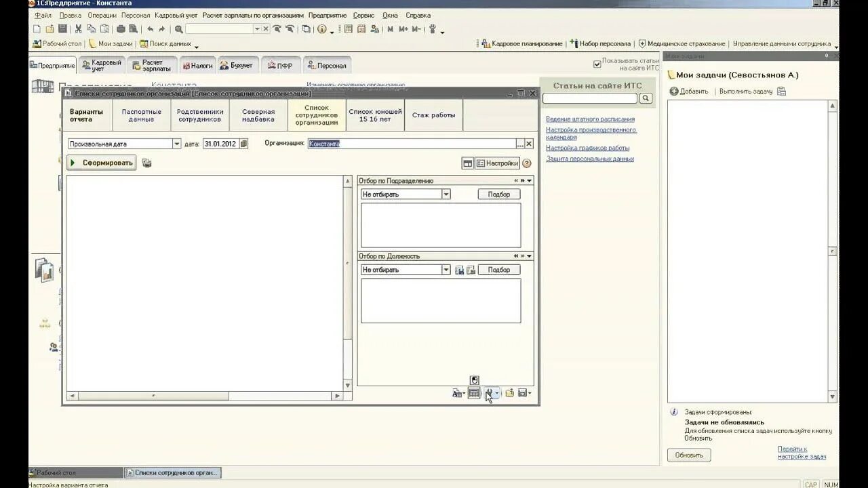Click the date field showing 31.01.2012

pyautogui.click(x=221, y=144)
